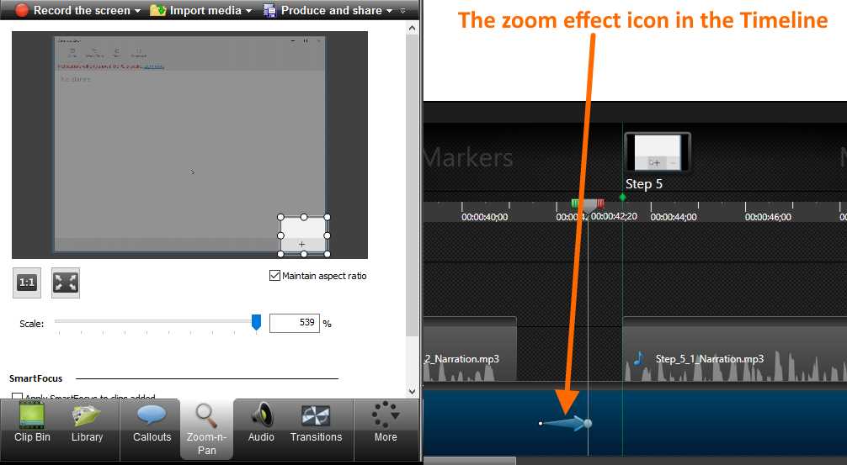Select the Zoom-n-Pan tab

[x=206, y=430]
